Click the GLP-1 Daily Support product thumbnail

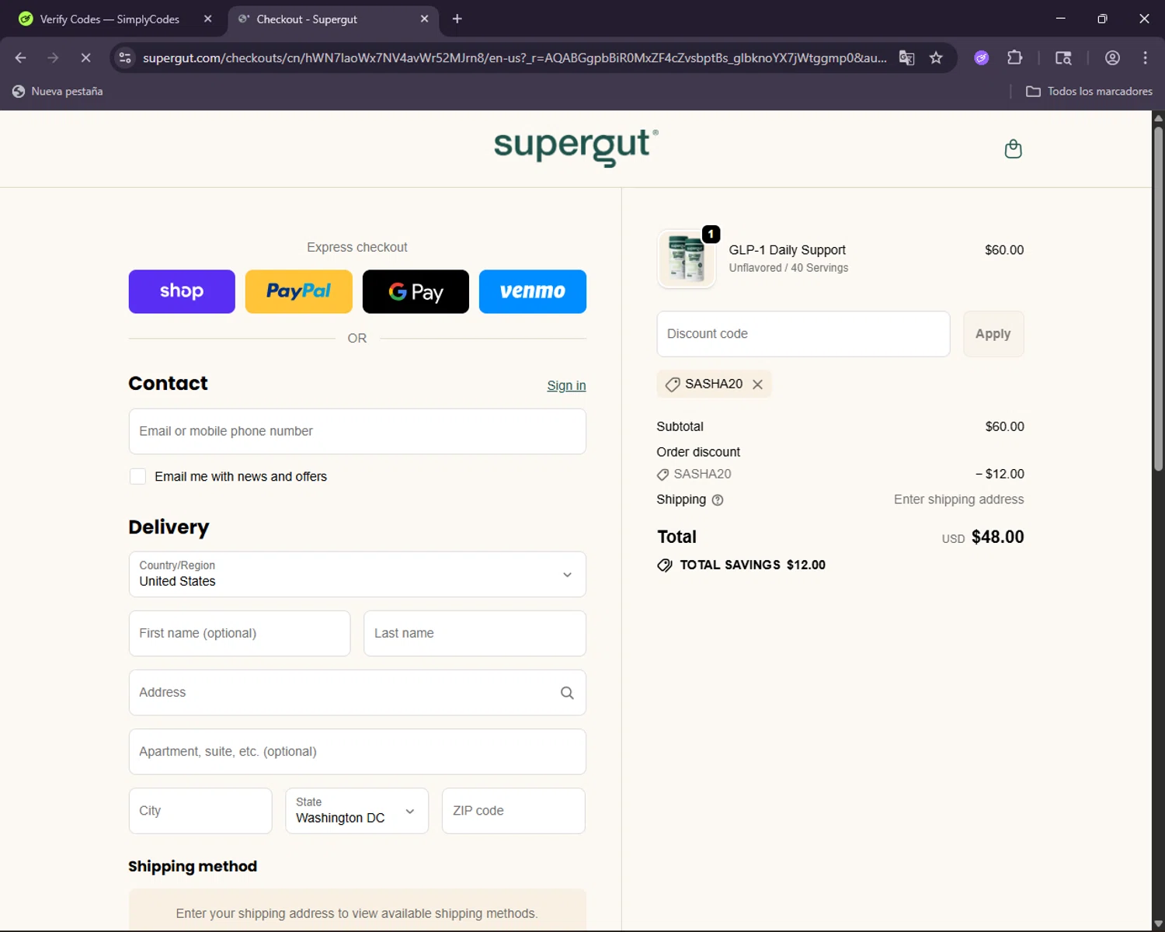click(x=687, y=259)
